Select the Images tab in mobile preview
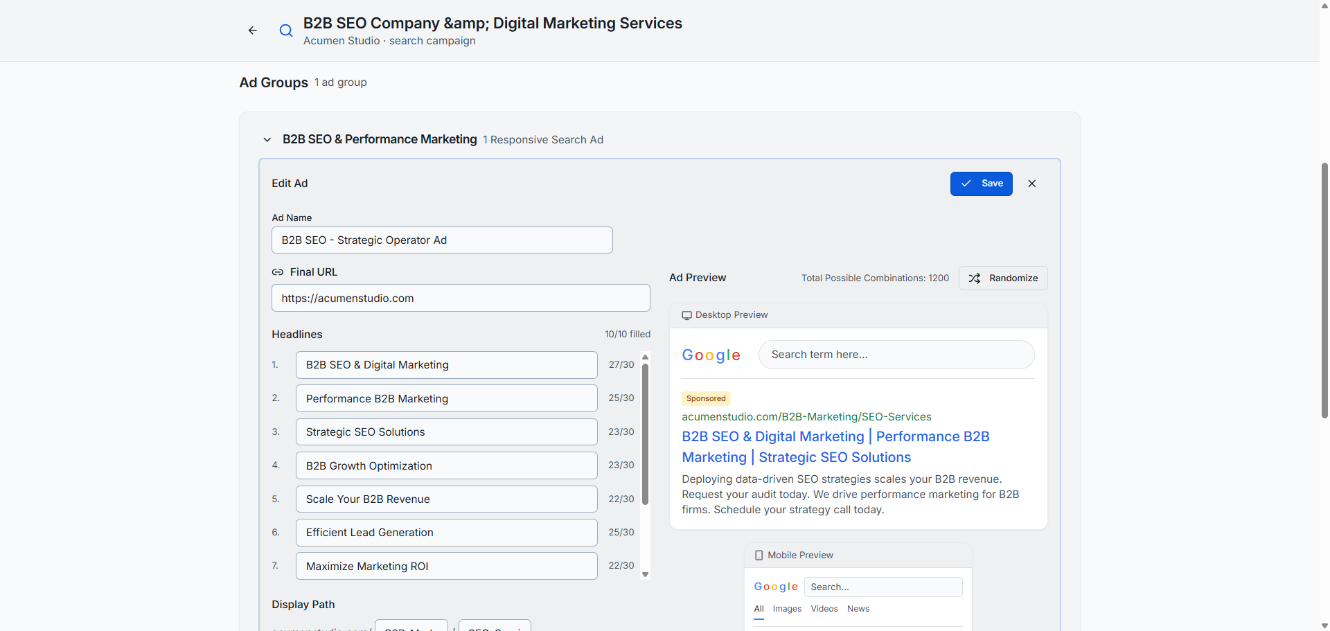This screenshot has height=631, width=1330. 787,609
